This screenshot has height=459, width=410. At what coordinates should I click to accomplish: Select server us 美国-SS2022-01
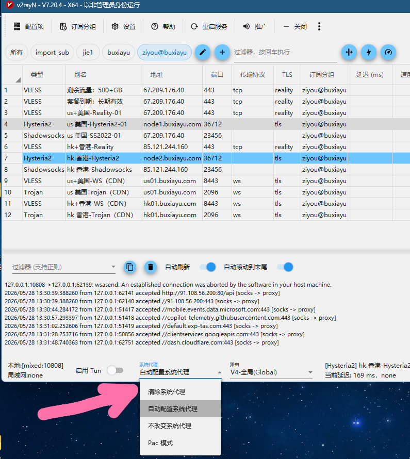point(206,136)
